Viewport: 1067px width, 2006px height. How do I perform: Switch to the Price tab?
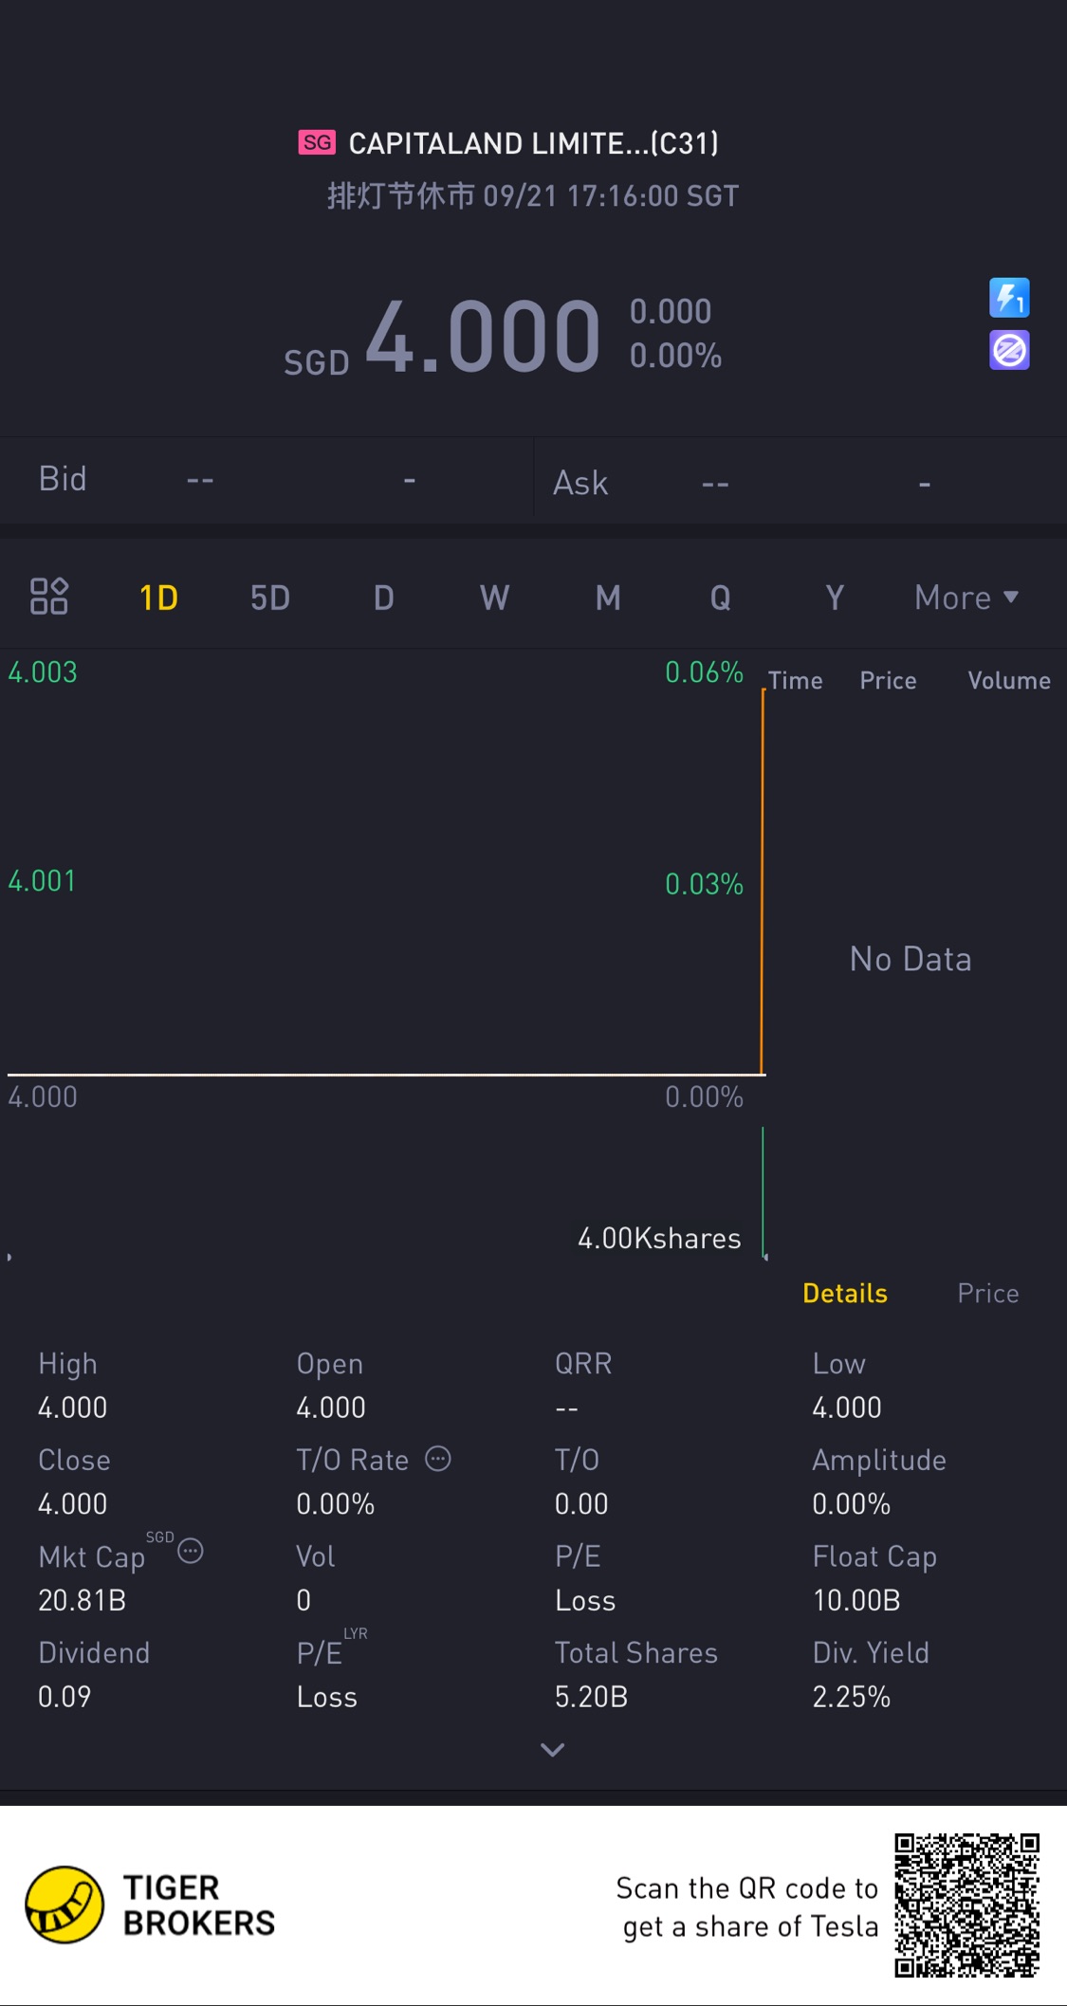point(987,1294)
